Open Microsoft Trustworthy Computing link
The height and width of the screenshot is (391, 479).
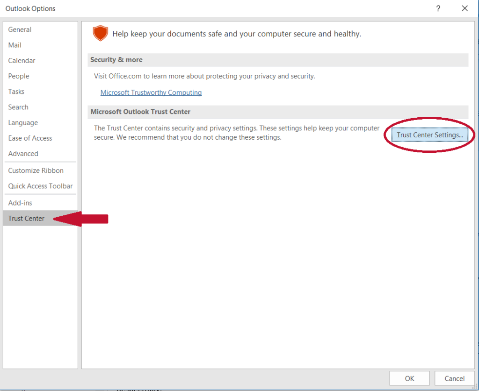[x=151, y=92]
